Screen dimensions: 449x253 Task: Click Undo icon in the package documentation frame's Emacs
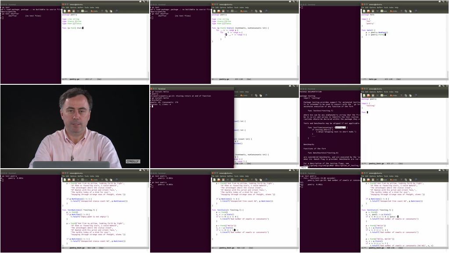(x=394, y=95)
